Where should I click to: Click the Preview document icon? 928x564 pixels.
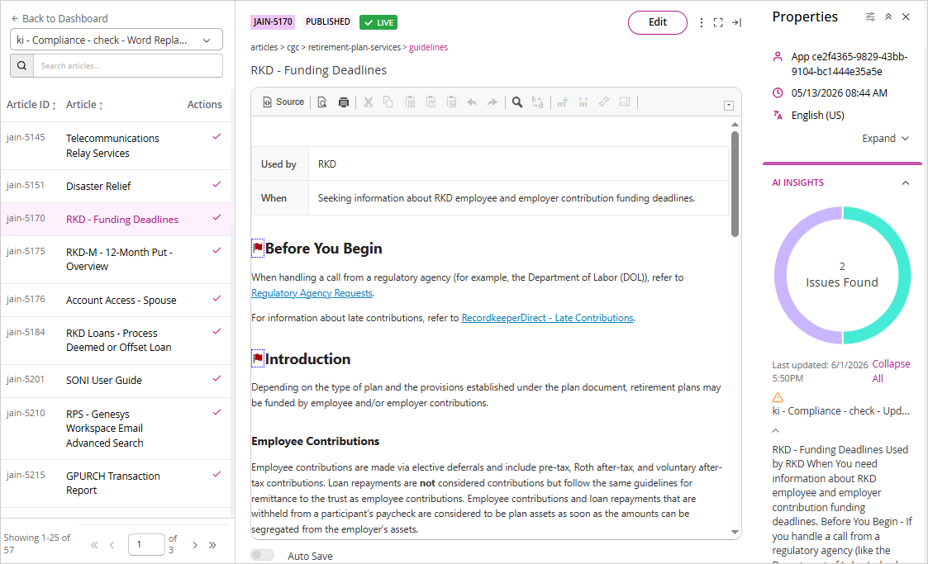[322, 102]
